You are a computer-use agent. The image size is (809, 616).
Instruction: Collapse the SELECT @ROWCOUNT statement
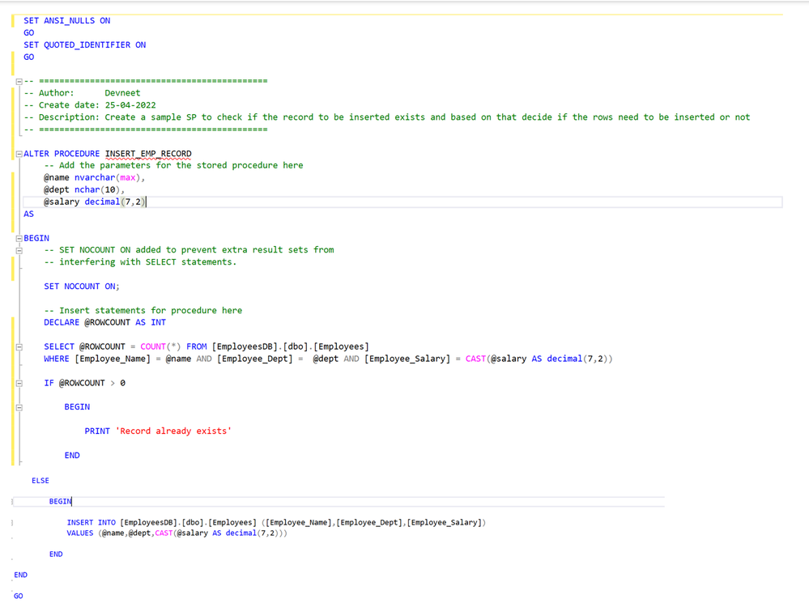tap(19, 347)
